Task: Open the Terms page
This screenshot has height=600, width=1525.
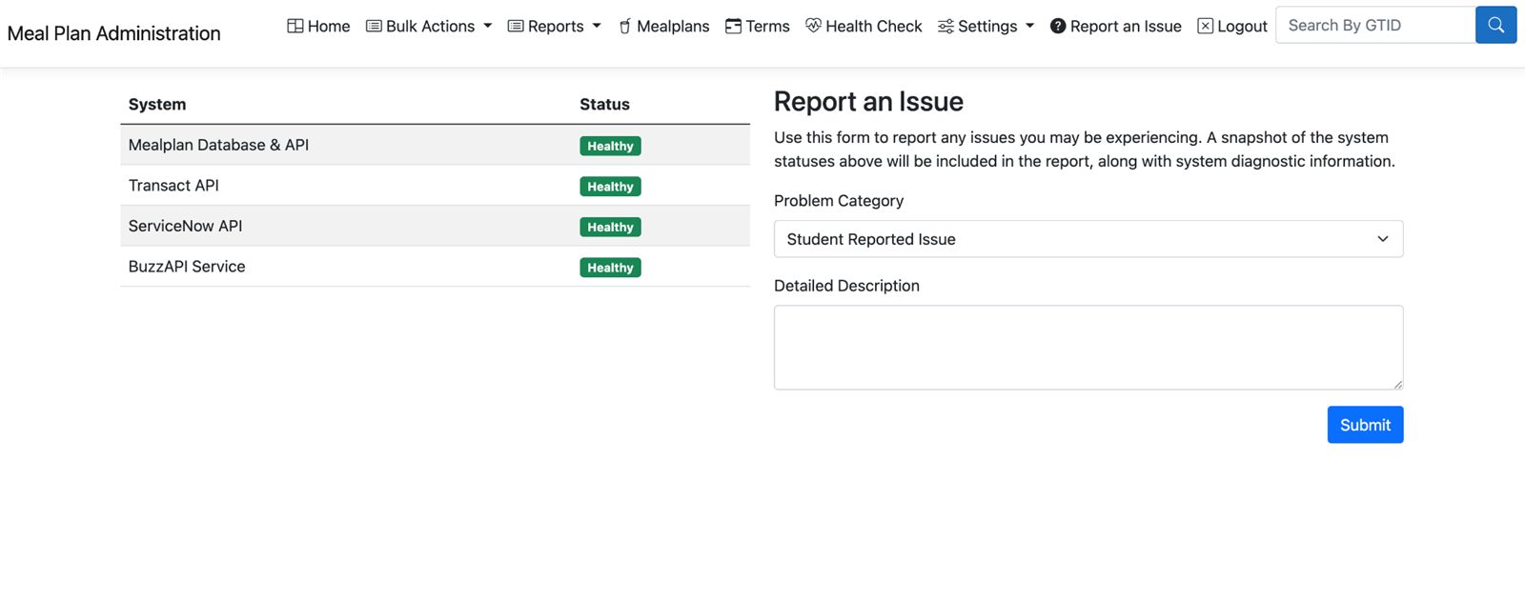Action: pyautogui.click(x=767, y=26)
